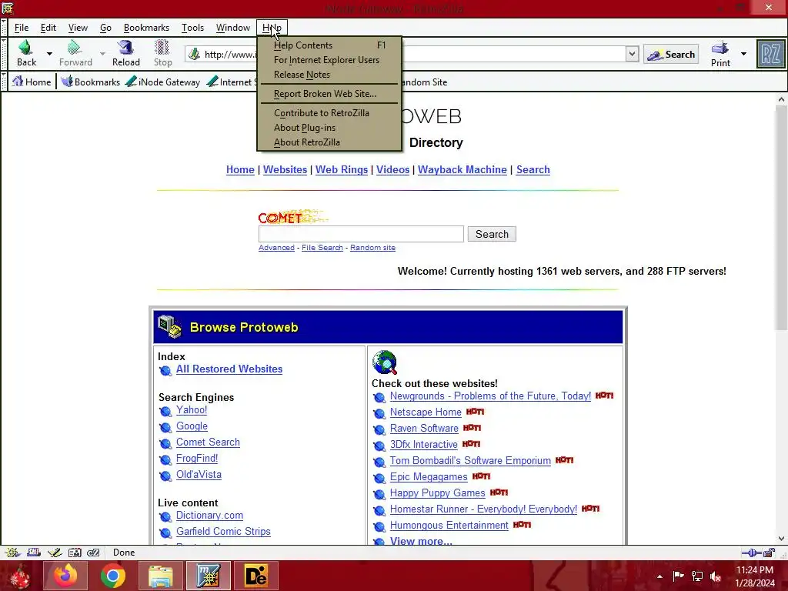
Task: Click the Stop loading button
Action: click(x=162, y=53)
